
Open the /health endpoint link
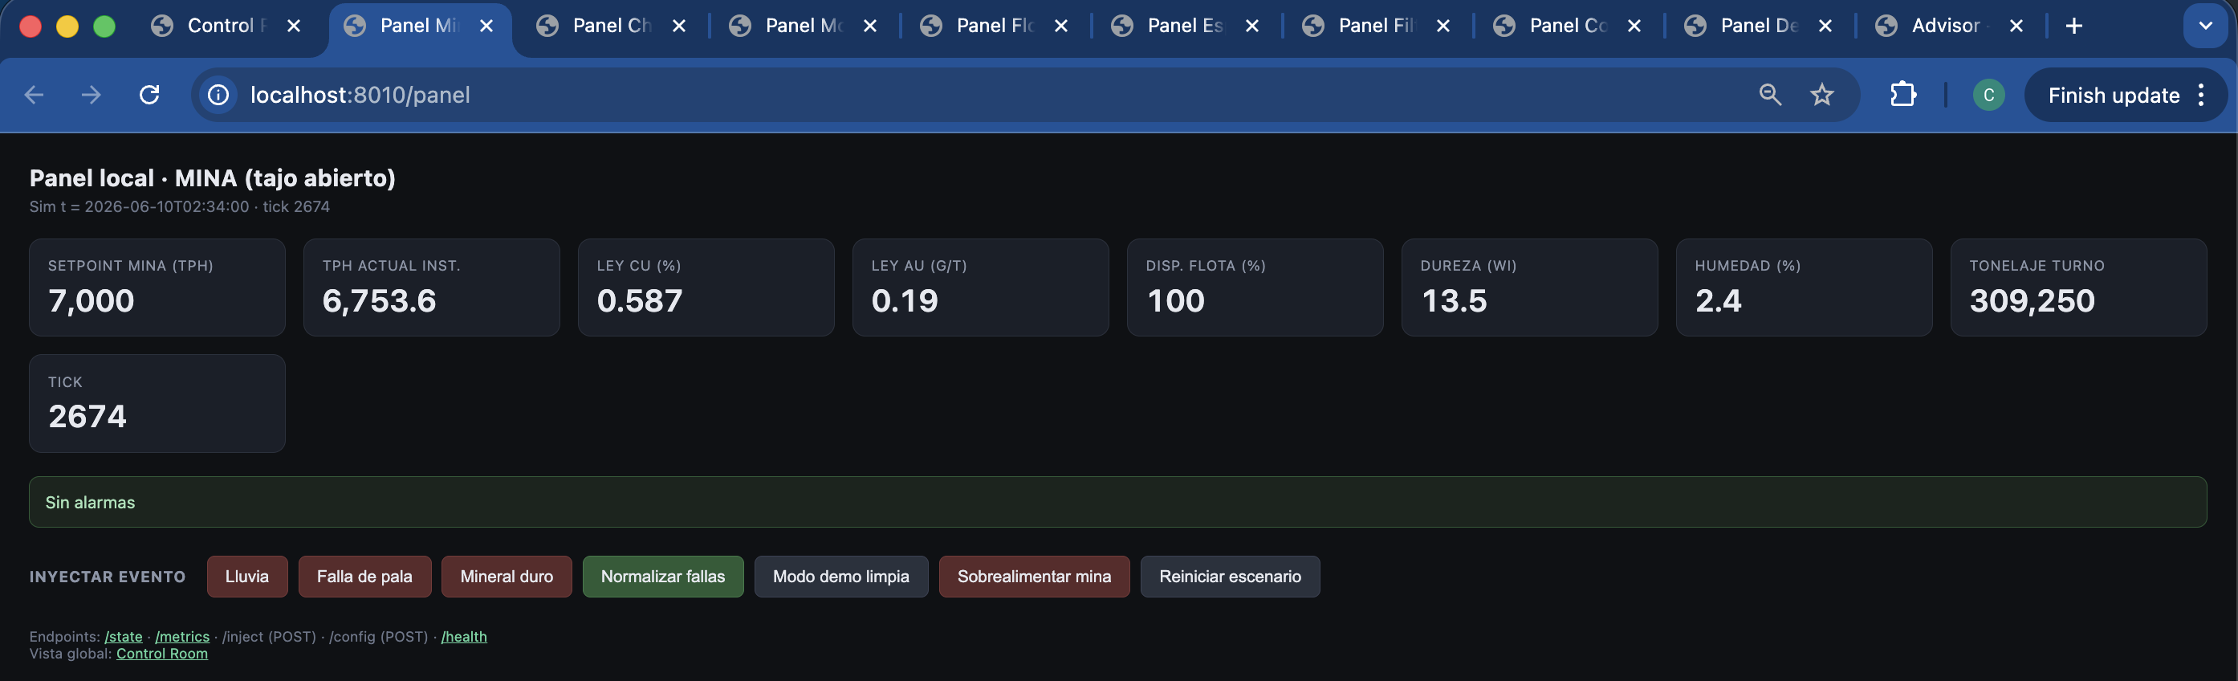pos(464,637)
